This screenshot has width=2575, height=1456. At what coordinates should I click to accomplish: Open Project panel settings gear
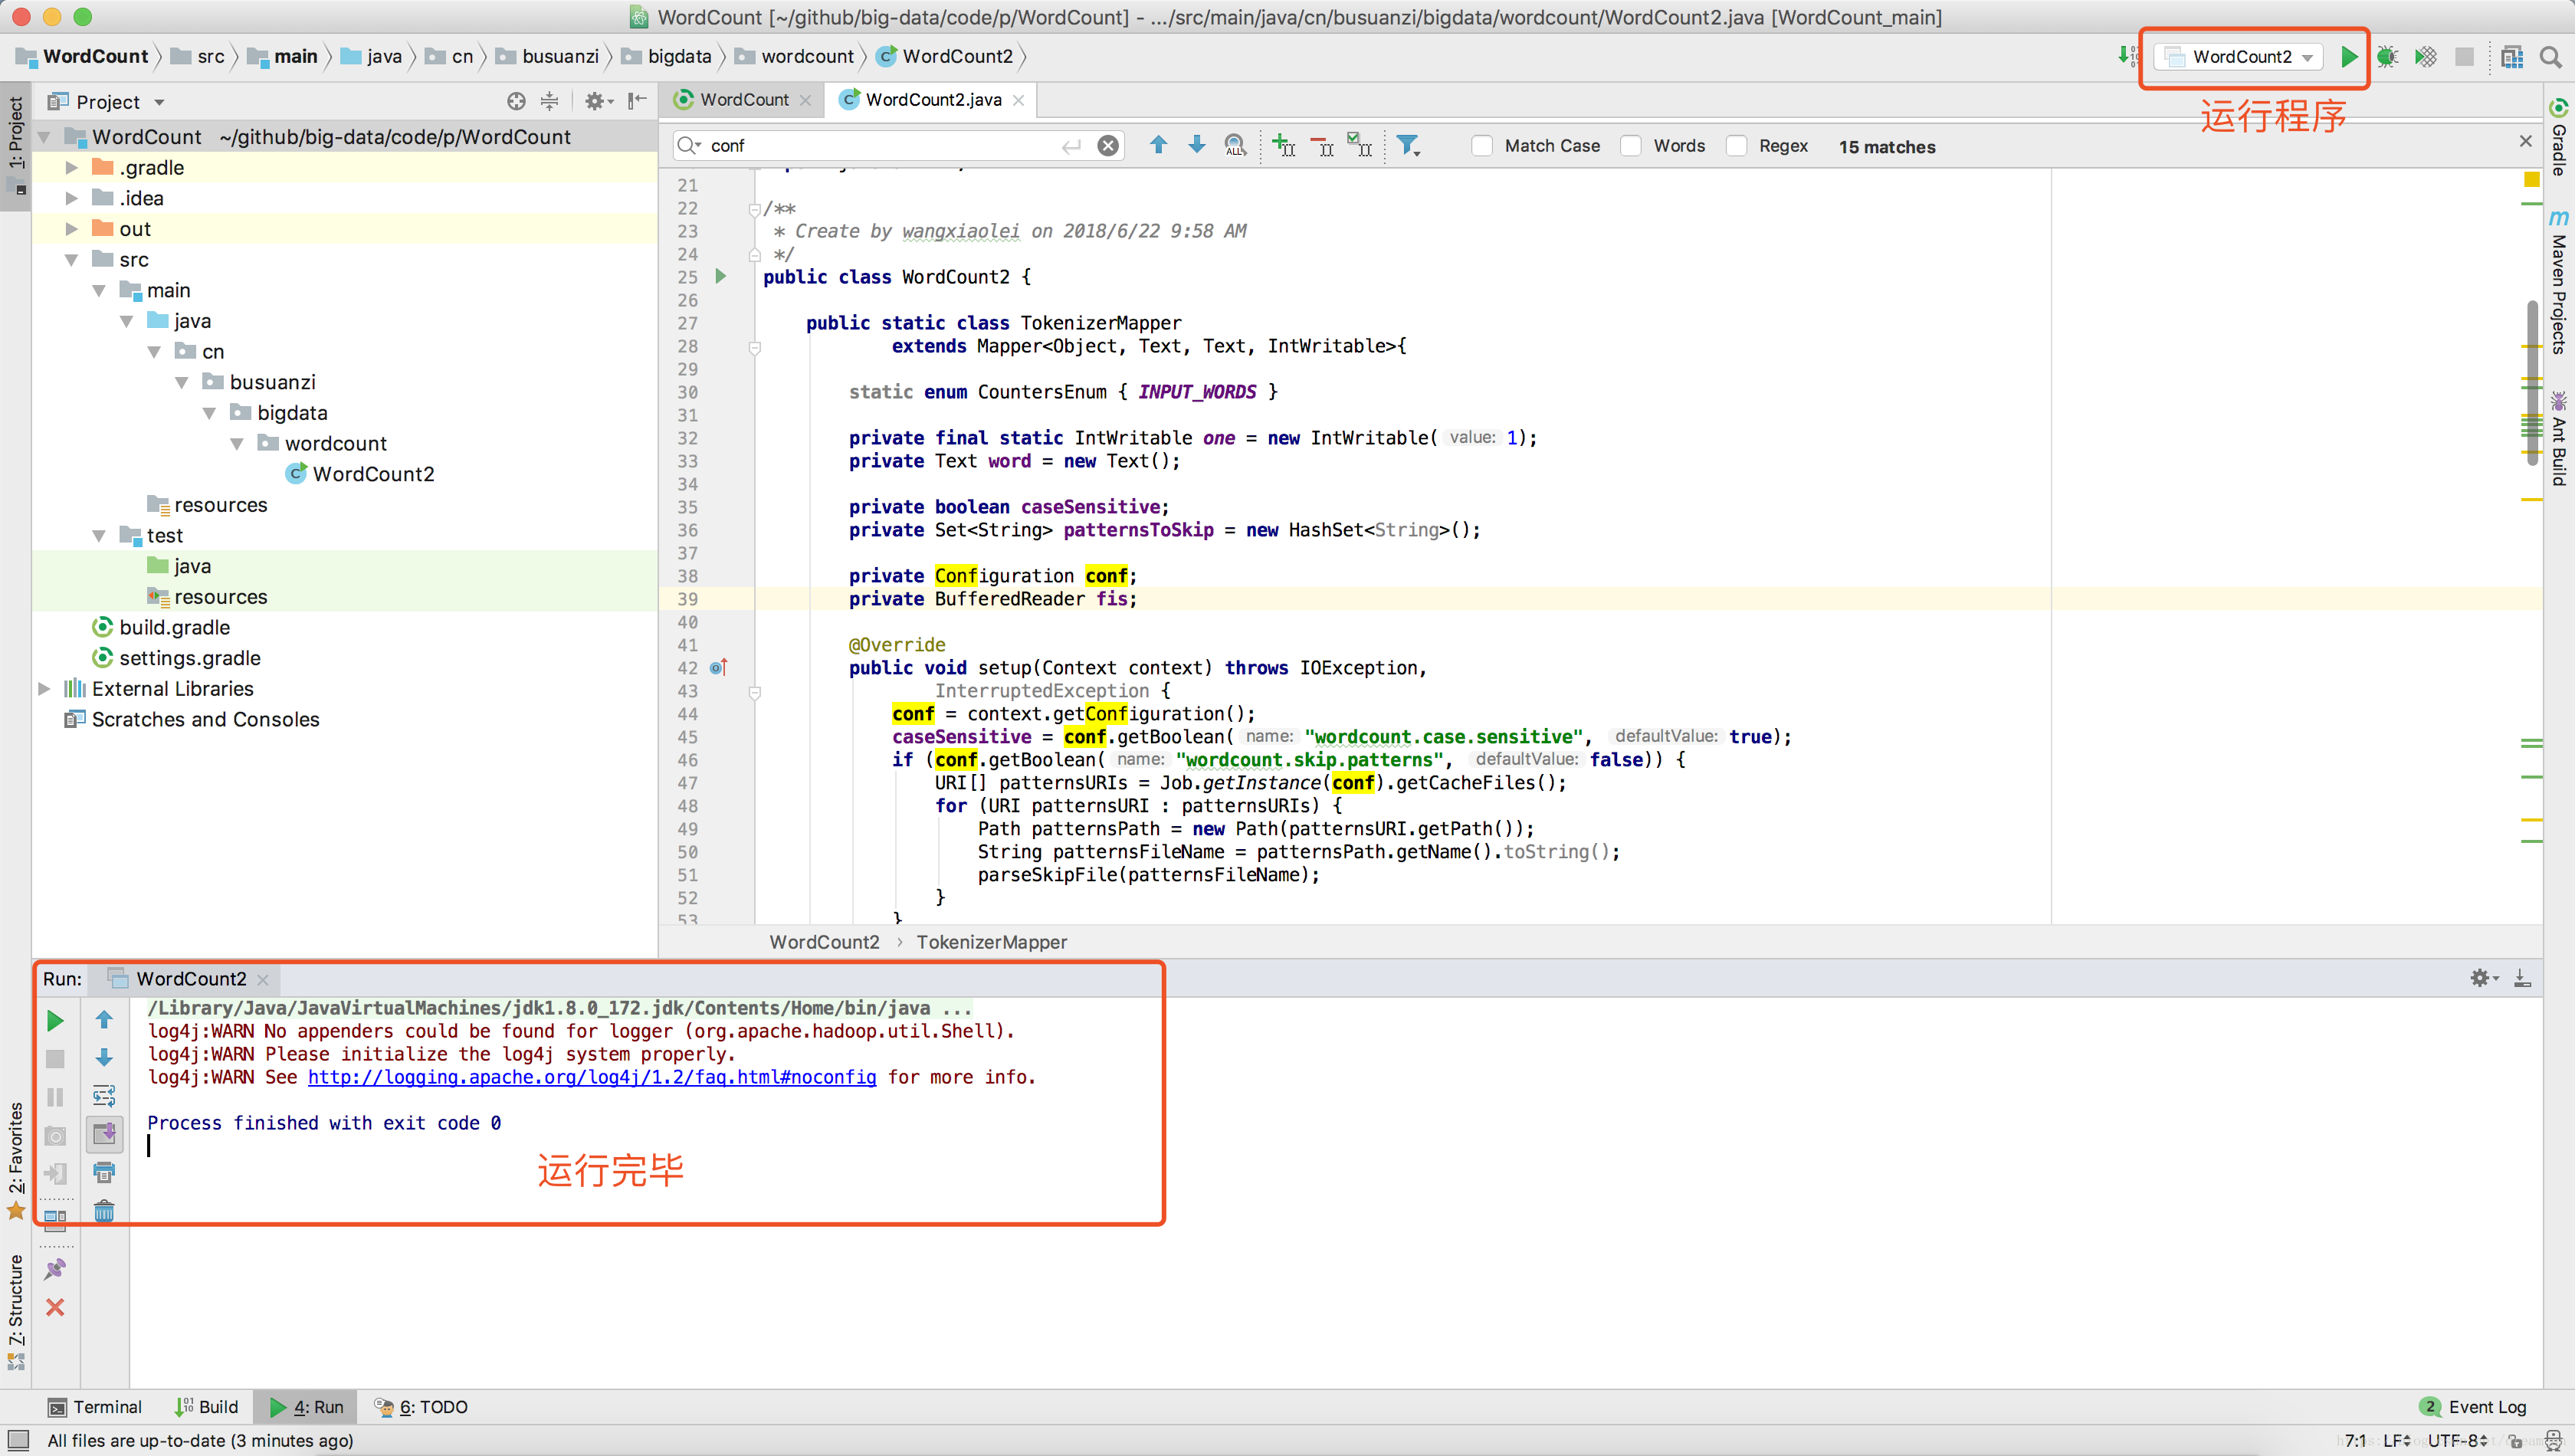click(598, 101)
